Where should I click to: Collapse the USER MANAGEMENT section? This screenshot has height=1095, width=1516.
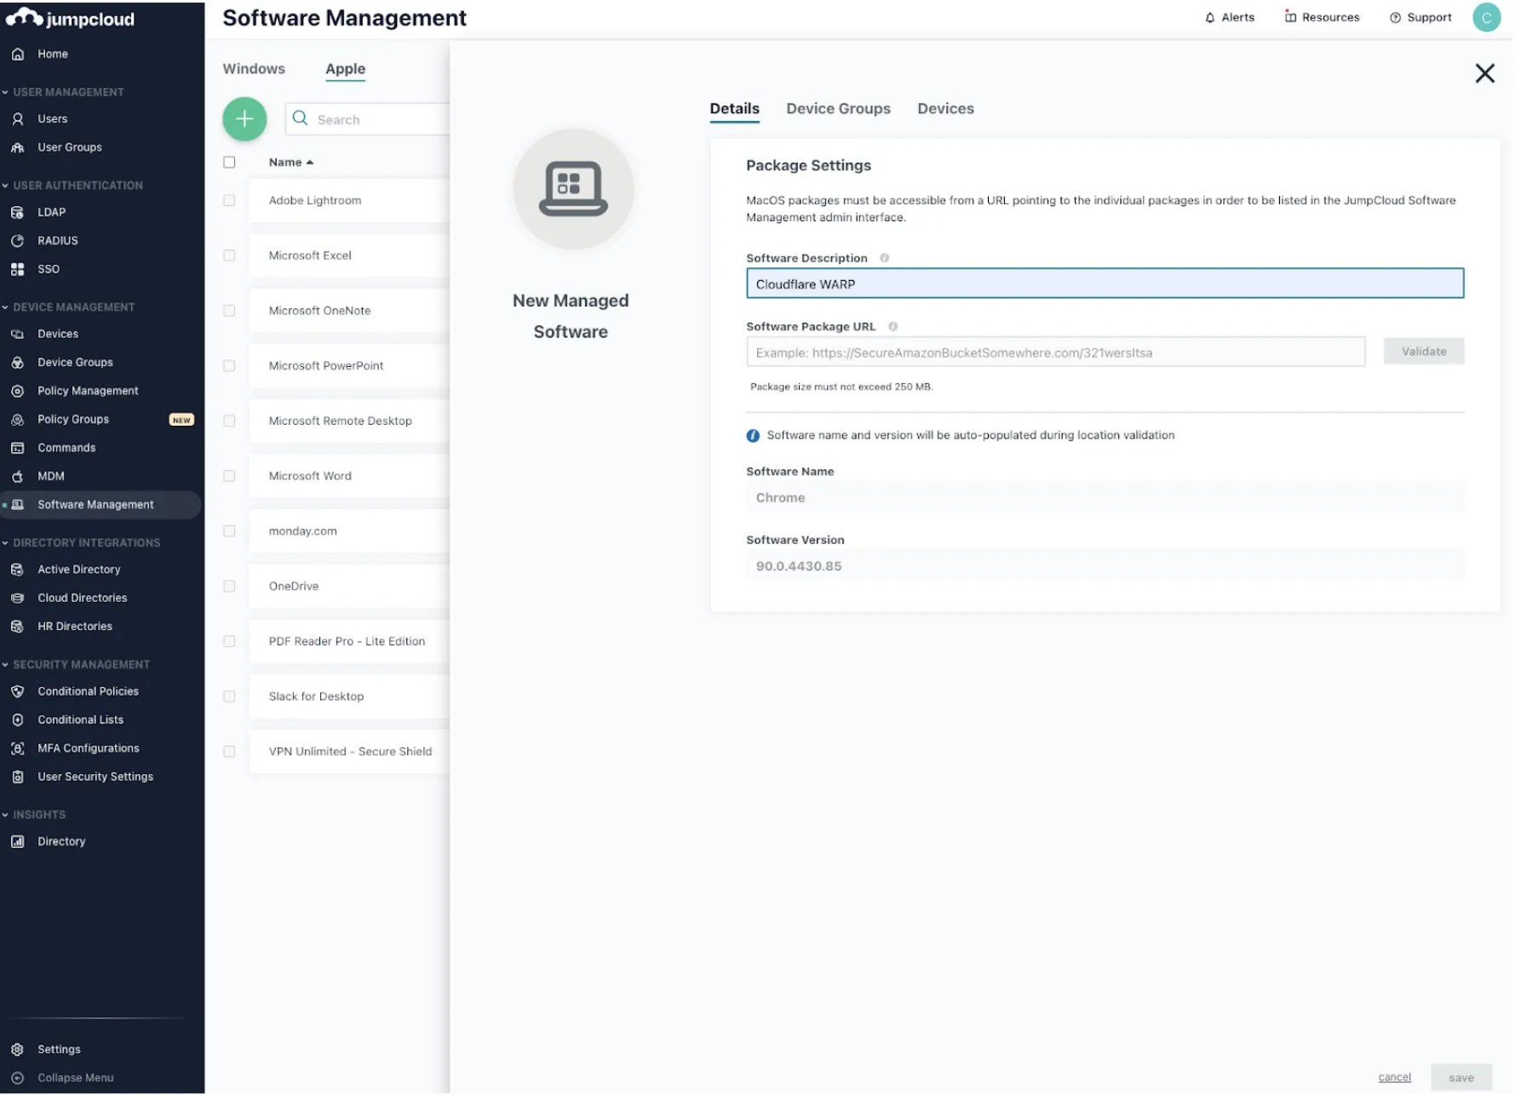[x=5, y=92]
